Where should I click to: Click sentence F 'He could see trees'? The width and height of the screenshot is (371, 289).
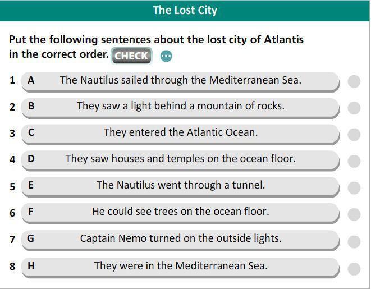[180, 213]
